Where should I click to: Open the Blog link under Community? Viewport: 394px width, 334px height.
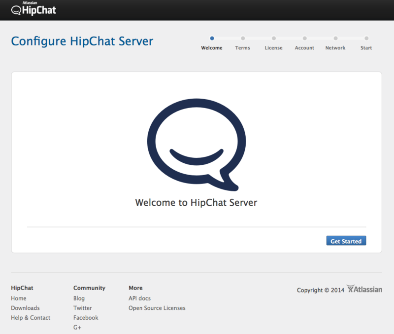[79, 298]
